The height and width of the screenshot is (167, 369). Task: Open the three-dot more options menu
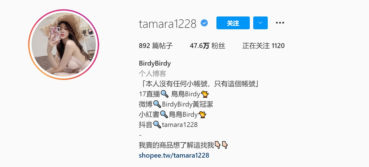coord(280,23)
